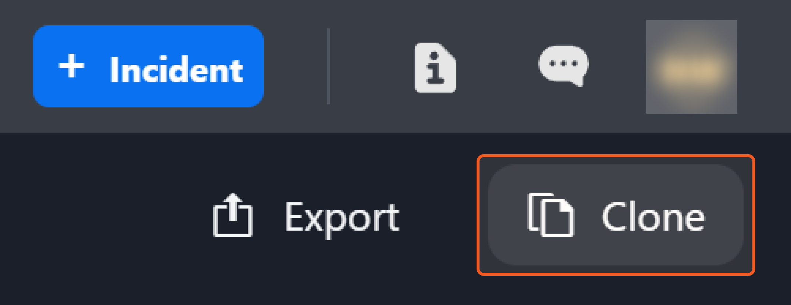
Task: Click the blue Incident button
Action: tap(148, 66)
